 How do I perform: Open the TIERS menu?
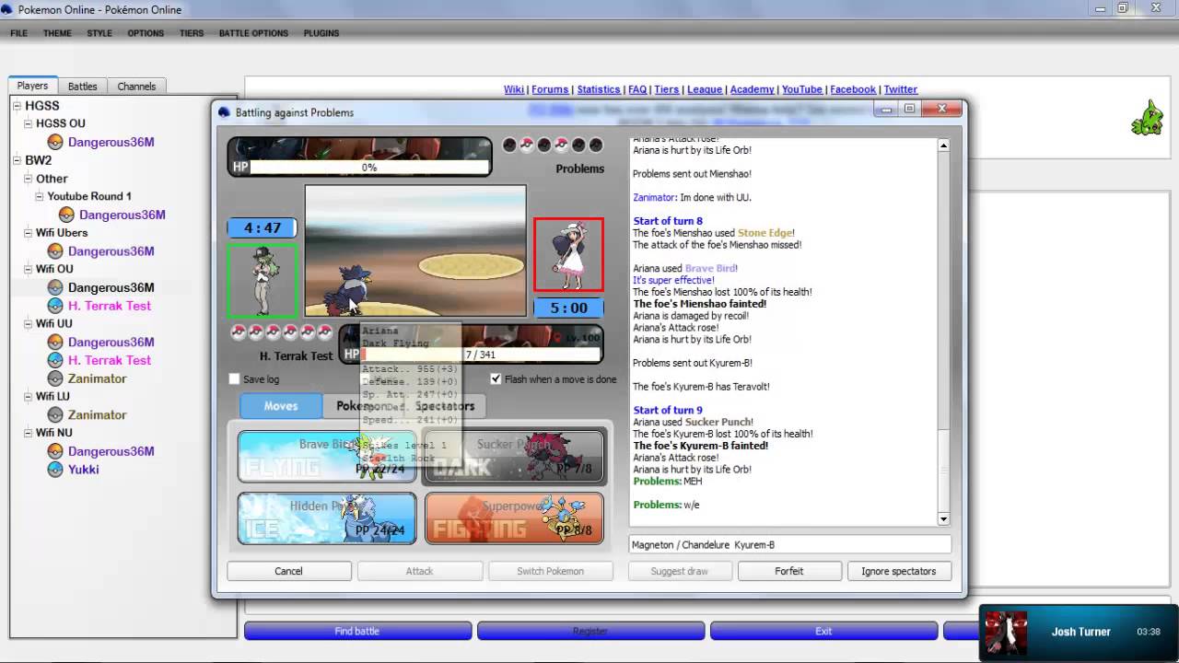click(192, 33)
